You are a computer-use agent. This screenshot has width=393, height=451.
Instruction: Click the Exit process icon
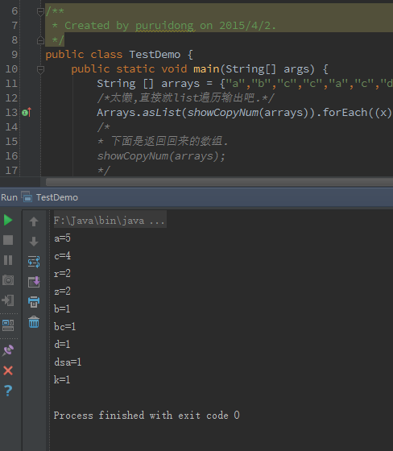(x=8, y=300)
